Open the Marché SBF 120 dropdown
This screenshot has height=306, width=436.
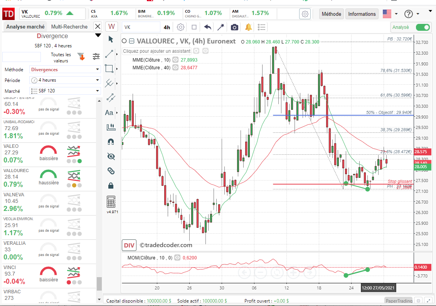65,91
